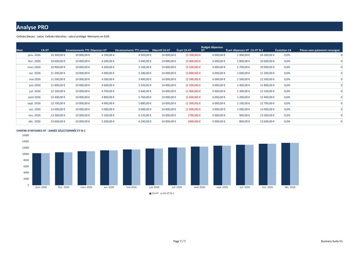Select the 'oct. 2026' chart axis label
Viewport: 359px width, 254px height.
click(x=245, y=187)
